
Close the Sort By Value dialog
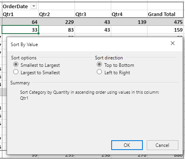pyautogui.click(x=173, y=43)
